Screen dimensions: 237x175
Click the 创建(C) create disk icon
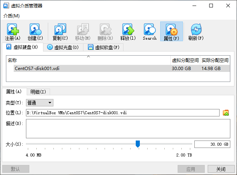point(35,32)
